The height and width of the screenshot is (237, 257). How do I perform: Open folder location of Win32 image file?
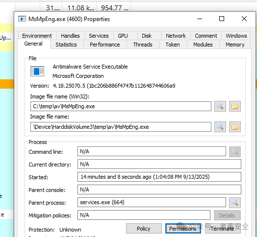pyautogui.click(x=235, y=106)
